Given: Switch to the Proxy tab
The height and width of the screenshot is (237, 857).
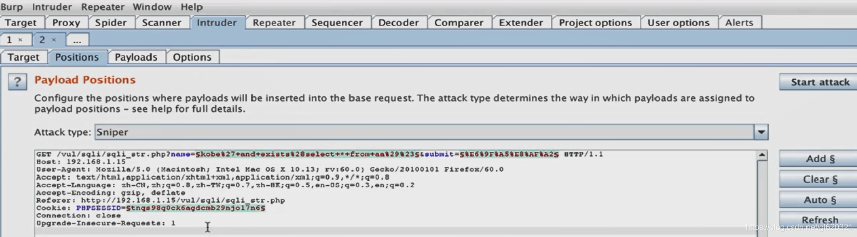Looking at the screenshot, I should tap(66, 23).
